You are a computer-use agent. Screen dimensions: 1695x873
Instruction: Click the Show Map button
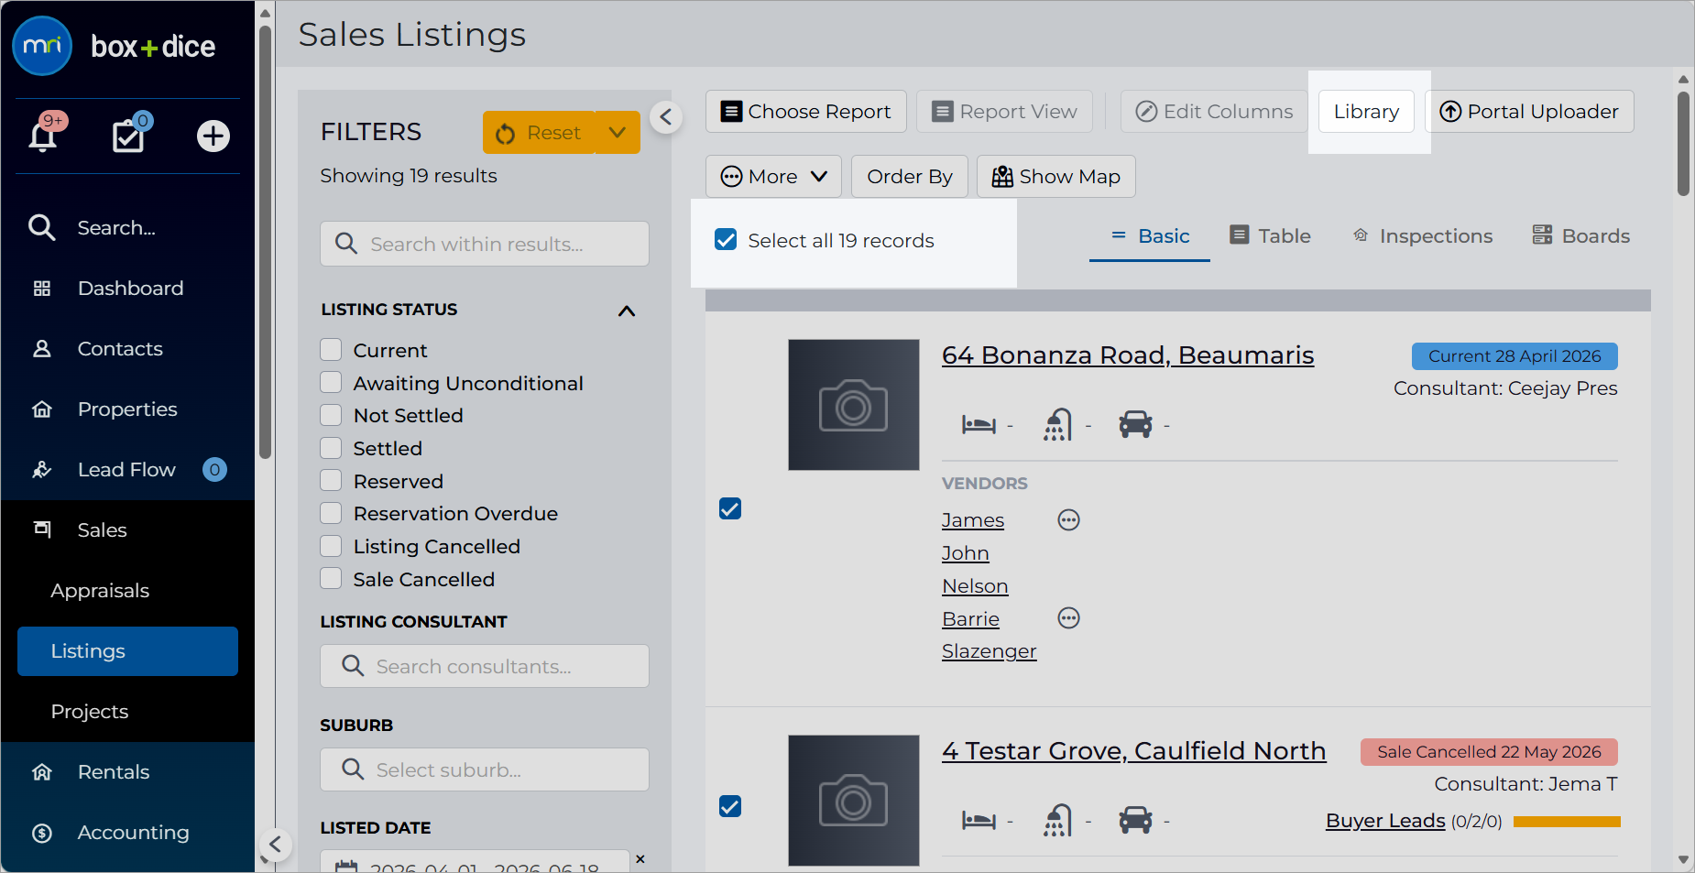[x=1056, y=177]
